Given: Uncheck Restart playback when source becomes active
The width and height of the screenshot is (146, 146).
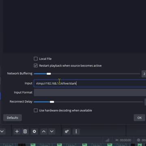Looking at the screenshot, I should pyautogui.click(x=36, y=66).
